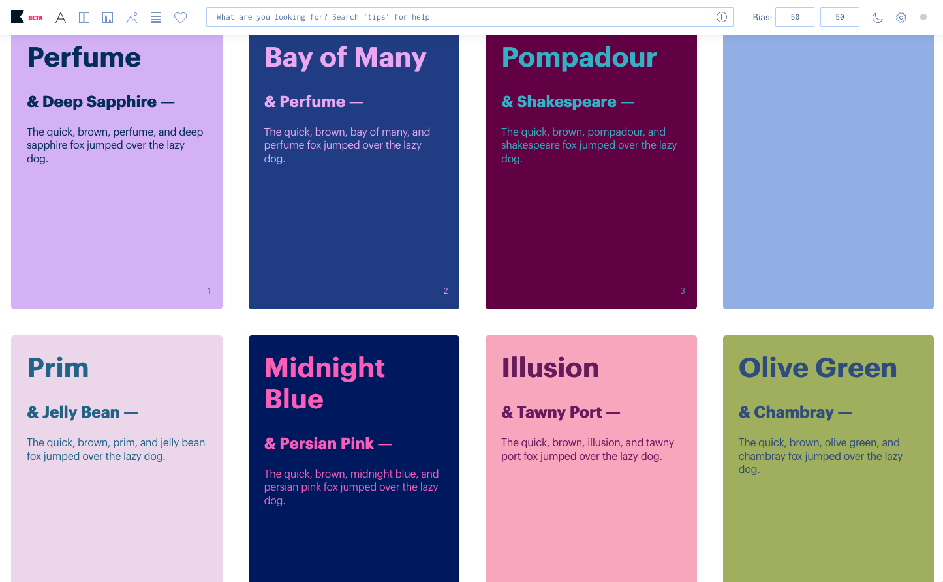Screen dimensions: 943x582
Task: Click the info icon in search bar
Action: coord(722,17)
